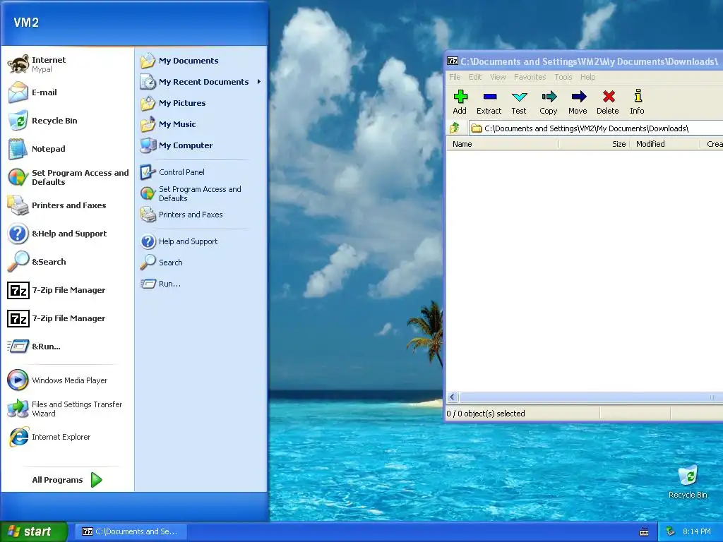Screen dimensions: 723x542
Task: Open the View menu in 7-Zip
Action: click(498, 77)
